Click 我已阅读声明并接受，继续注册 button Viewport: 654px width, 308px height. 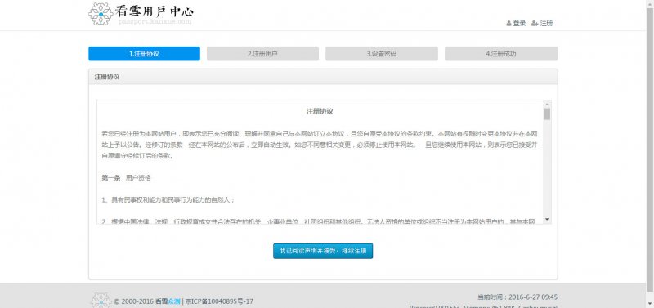click(323, 251)
